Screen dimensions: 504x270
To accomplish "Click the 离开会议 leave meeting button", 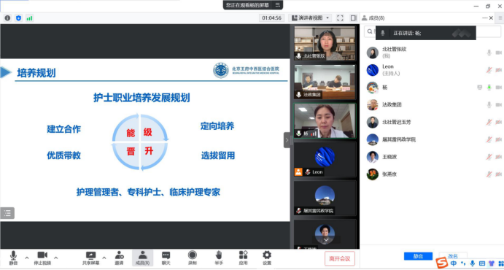I will point(340,259).
